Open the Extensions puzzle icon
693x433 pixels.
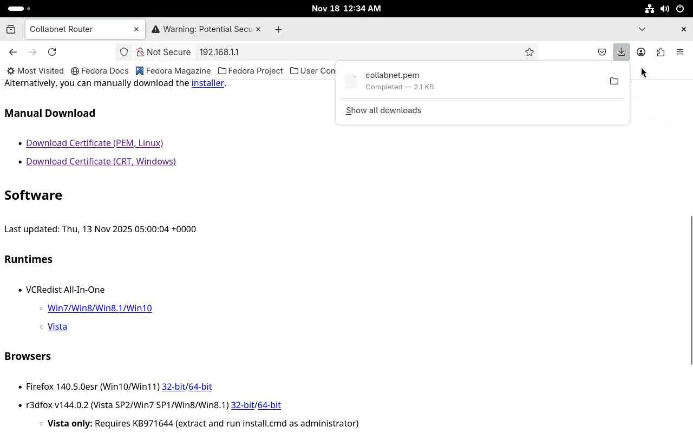tap(661, 52)
